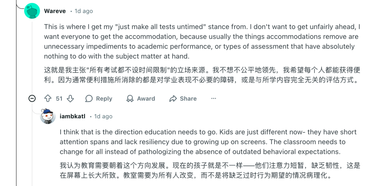
Task: Visit the iambkatl username profile link
Action: pyautogui.click(x=72, y=116)
